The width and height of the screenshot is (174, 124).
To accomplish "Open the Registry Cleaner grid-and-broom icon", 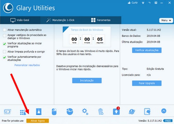I will point(23,112).
